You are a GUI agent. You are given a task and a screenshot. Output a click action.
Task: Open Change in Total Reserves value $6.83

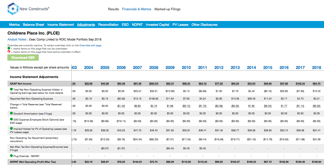[137, 106]
